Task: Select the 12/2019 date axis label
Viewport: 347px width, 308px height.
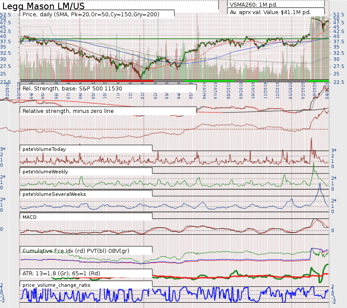Action: 277,91
